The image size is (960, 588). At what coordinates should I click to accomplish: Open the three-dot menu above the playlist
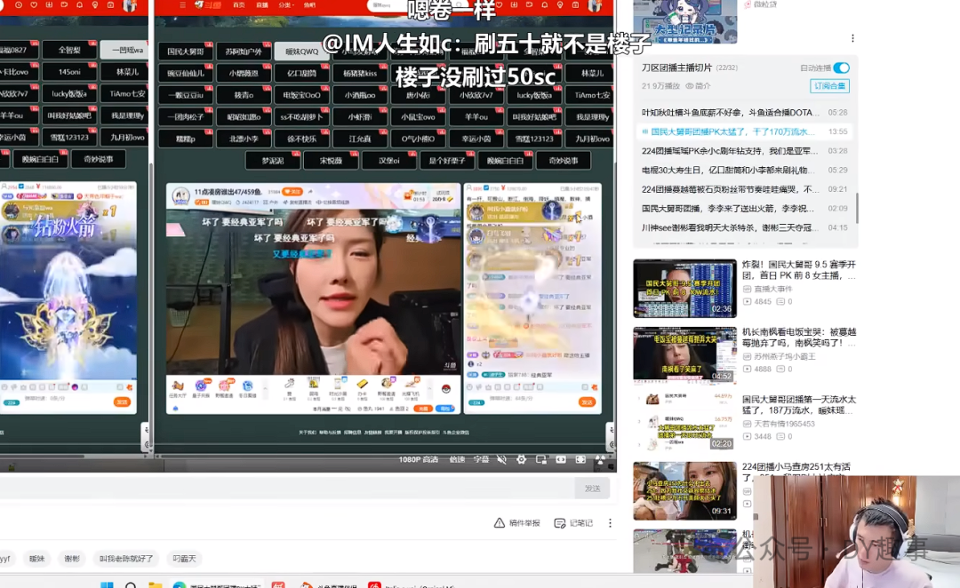coord(852,38)
